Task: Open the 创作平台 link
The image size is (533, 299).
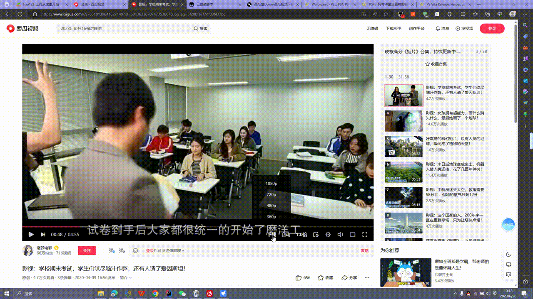Action: coord(417,29)
